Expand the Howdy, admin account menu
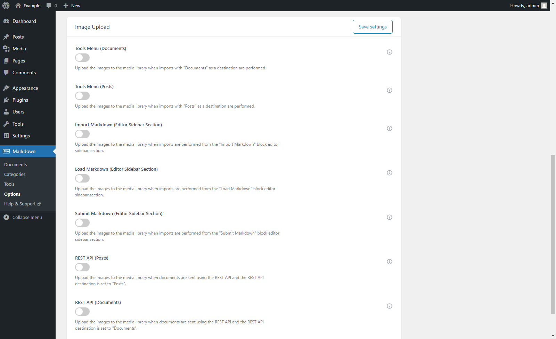This screenshot has height=339, width=556. point(524,6)
